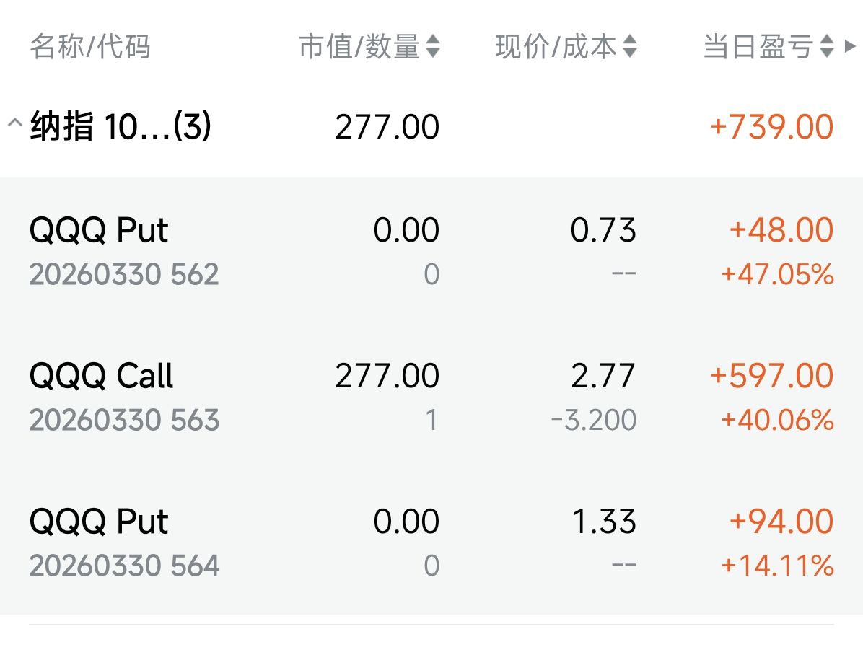Sort by 市值/数量 arrows icon
The width and height of the screenshot is (863, 668).
tap(433, 47)
